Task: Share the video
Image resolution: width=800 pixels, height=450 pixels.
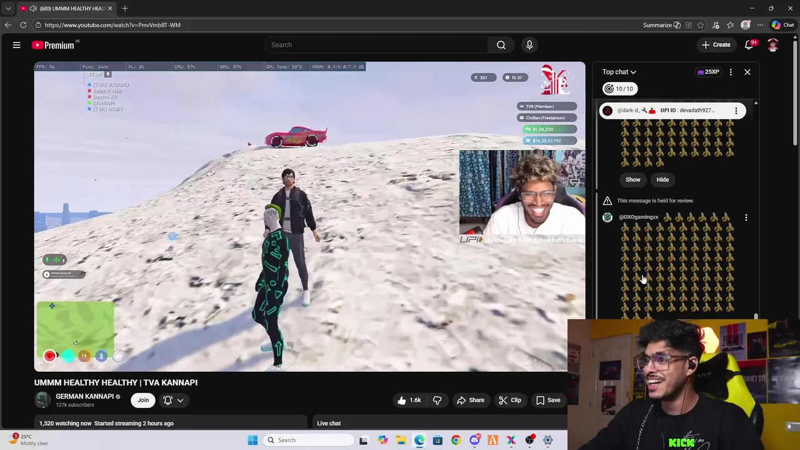Action: point(470,400)
